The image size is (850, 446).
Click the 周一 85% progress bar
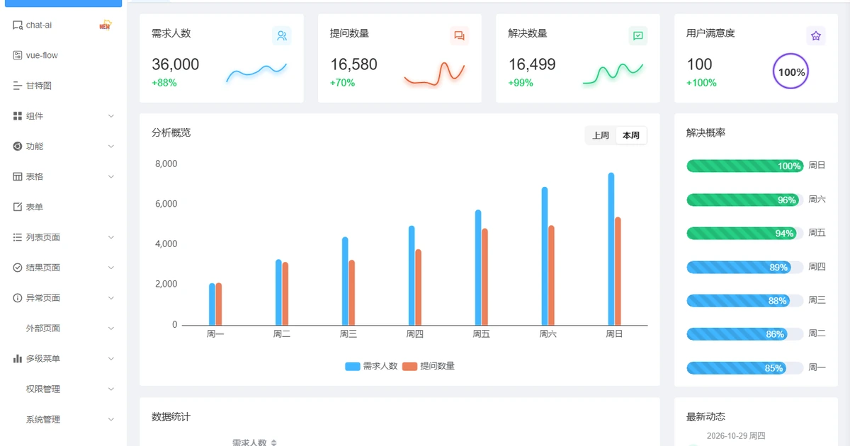point(745,367)
